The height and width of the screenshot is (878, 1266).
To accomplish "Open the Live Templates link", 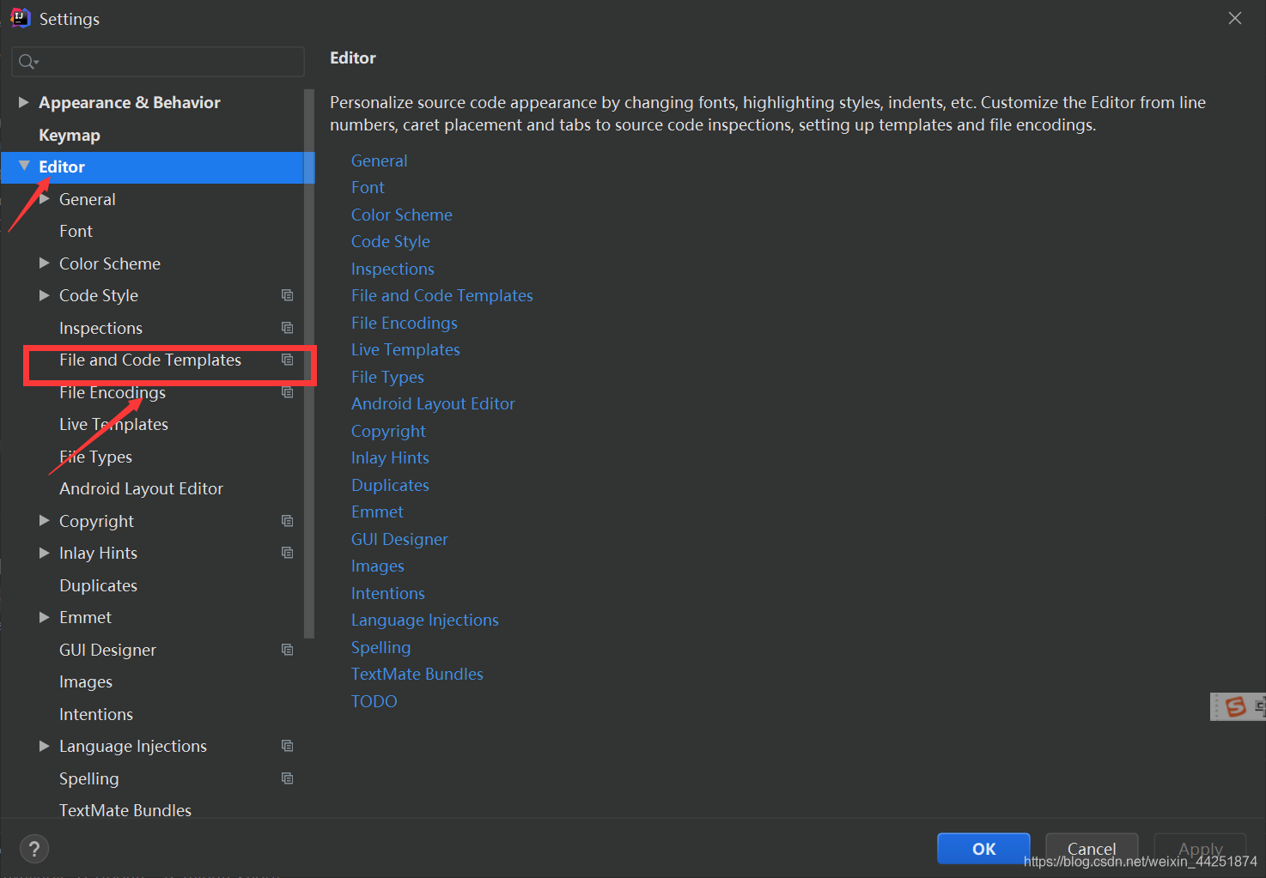I will 405,349.
